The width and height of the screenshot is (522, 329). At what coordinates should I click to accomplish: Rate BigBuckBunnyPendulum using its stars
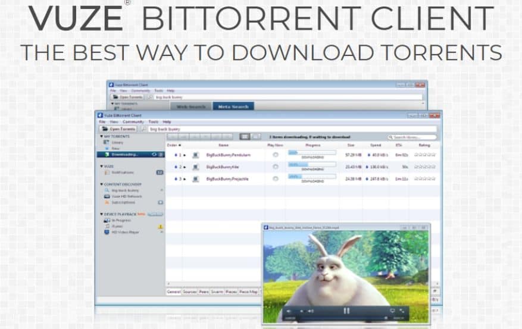click(x=425, y=155)
